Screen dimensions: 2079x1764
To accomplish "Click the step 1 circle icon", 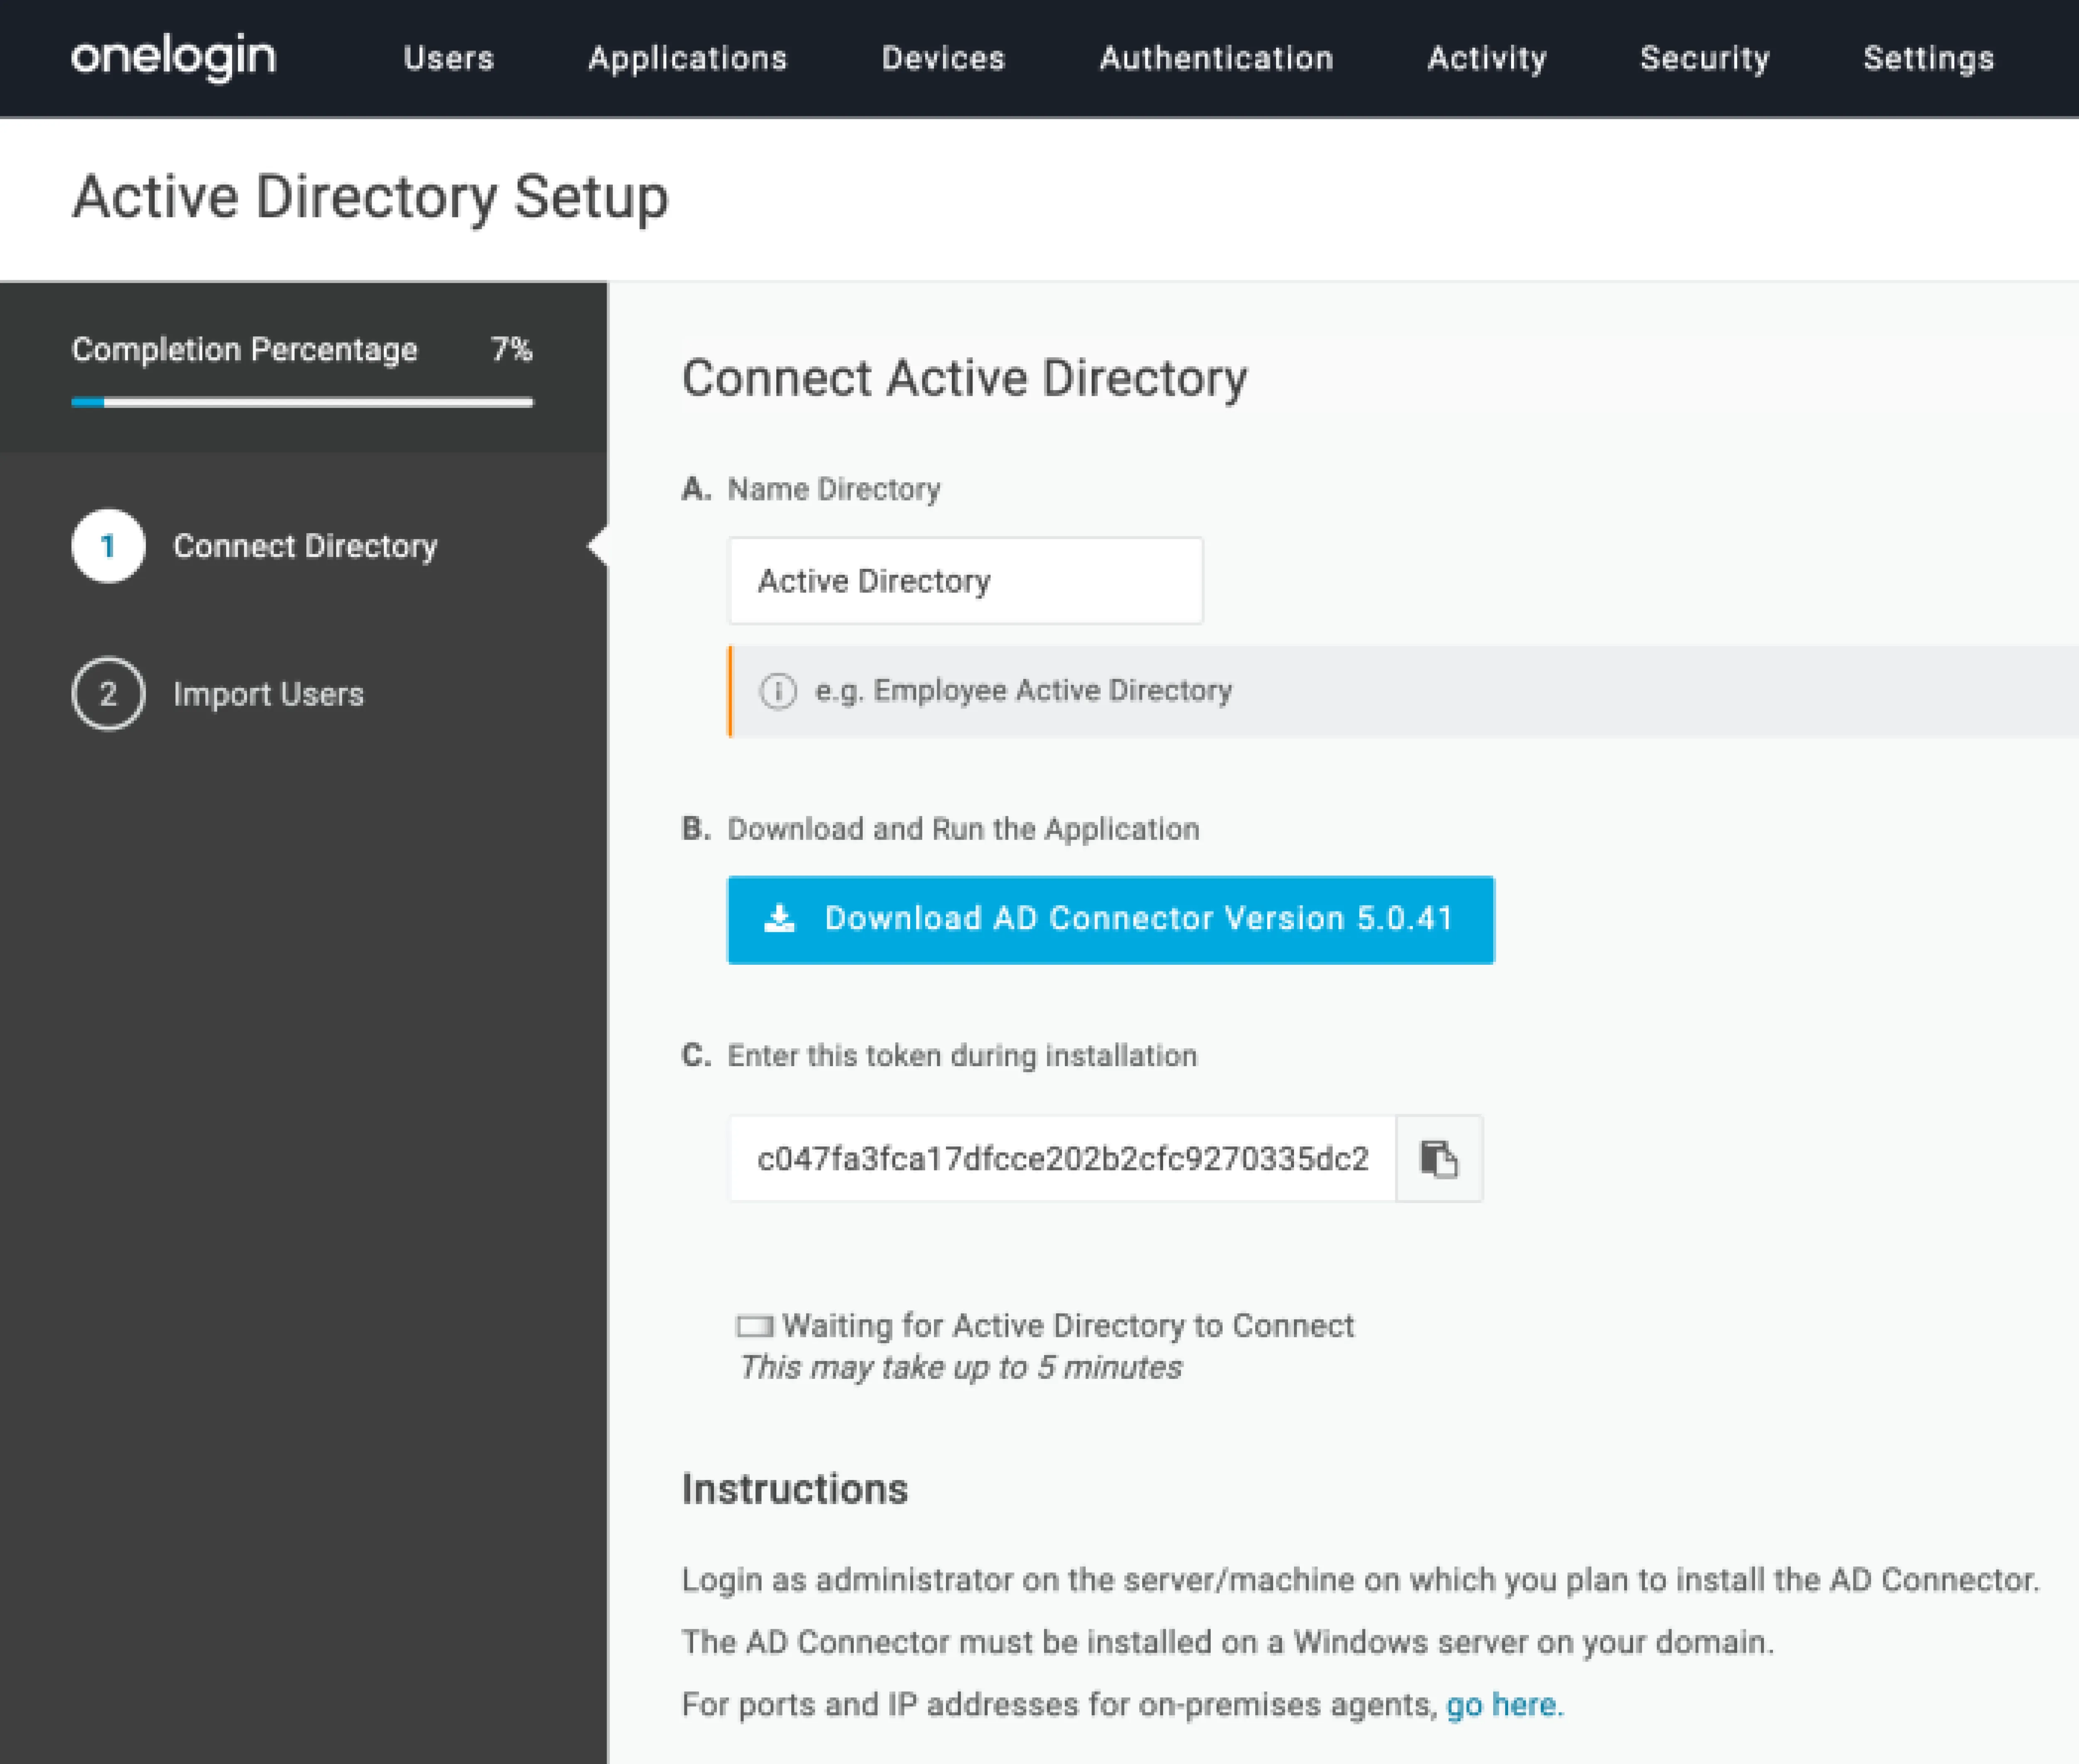I will (x=108, y=546).
